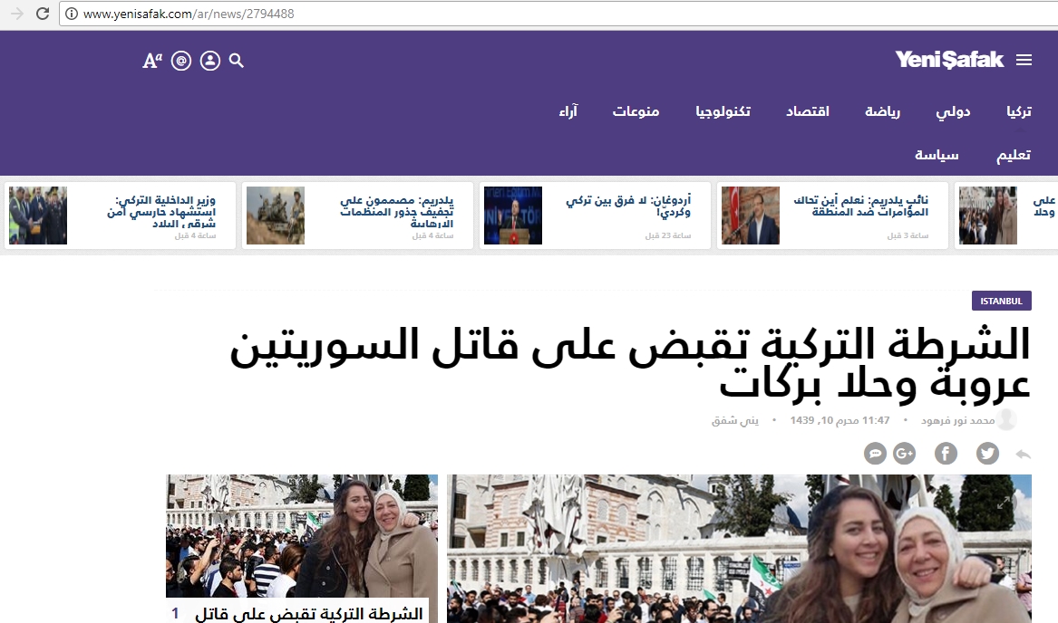Go to the رياضة sports section

[x=882, y=111]
